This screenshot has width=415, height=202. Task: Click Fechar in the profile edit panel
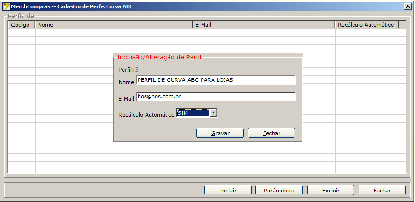click(x=271, y=133)
